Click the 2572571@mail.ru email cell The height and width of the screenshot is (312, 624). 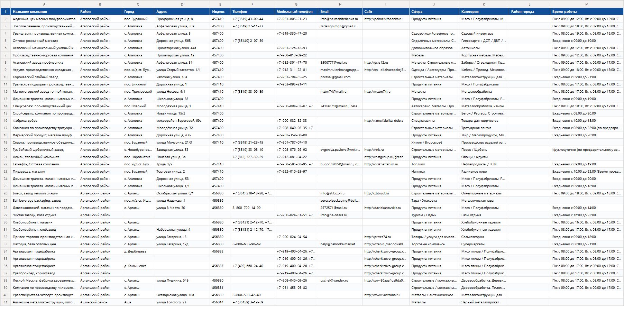(x=340, y=208)
